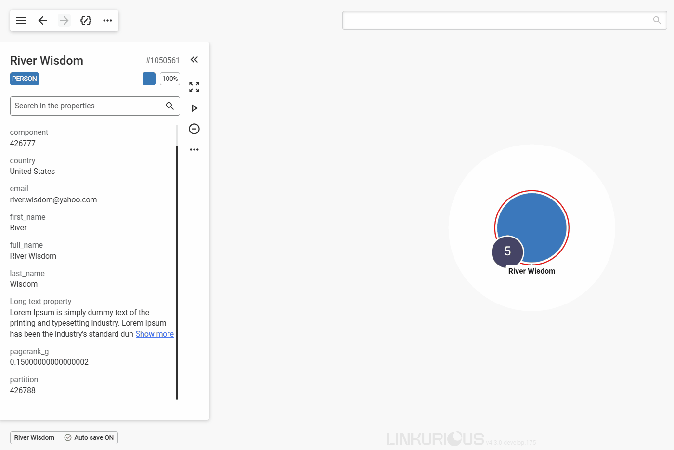The height and width of the screenshot is (450, 674).
Task: Click the PERSON category badge
Action: 25,79
